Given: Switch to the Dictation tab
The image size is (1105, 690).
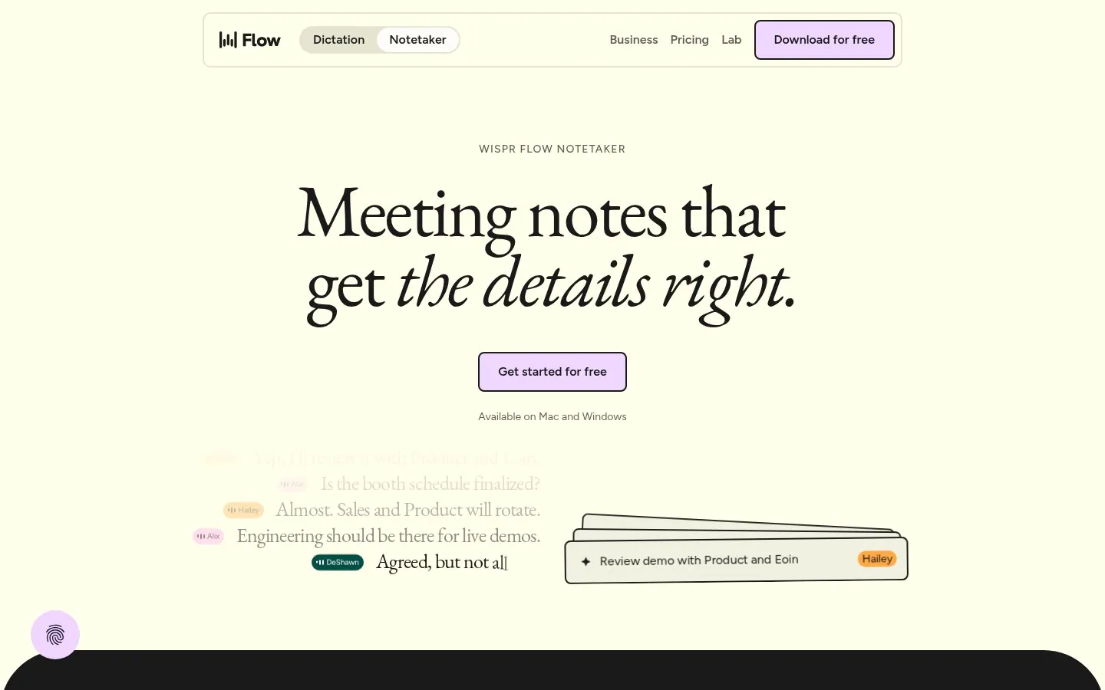Looking at the screenshot, I should (x=338, y=40).
